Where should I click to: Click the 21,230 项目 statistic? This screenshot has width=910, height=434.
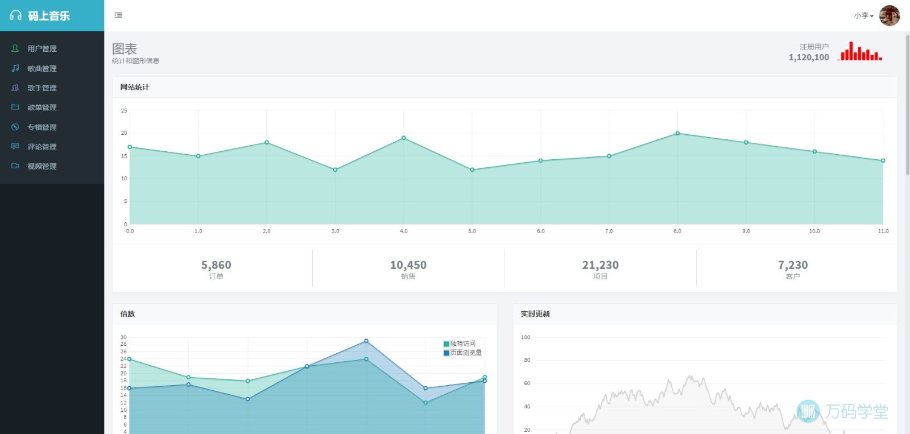point(601,269)
